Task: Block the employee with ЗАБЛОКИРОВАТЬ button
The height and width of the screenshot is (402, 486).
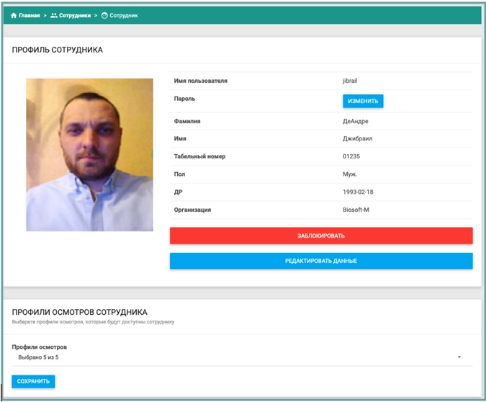Action: tap(321, 236)
